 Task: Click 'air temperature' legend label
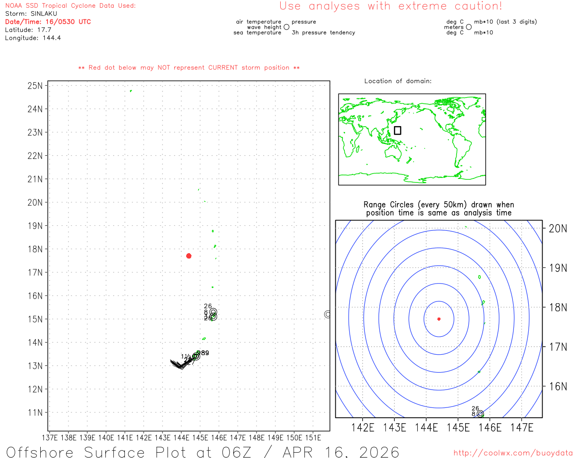pyautogui.click(x=259, y=22)
